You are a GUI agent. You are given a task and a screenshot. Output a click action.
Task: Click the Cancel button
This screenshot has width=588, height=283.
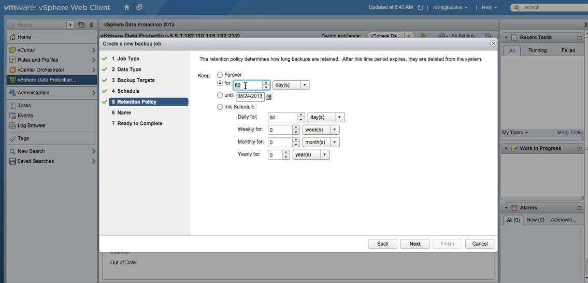[480, 244]
